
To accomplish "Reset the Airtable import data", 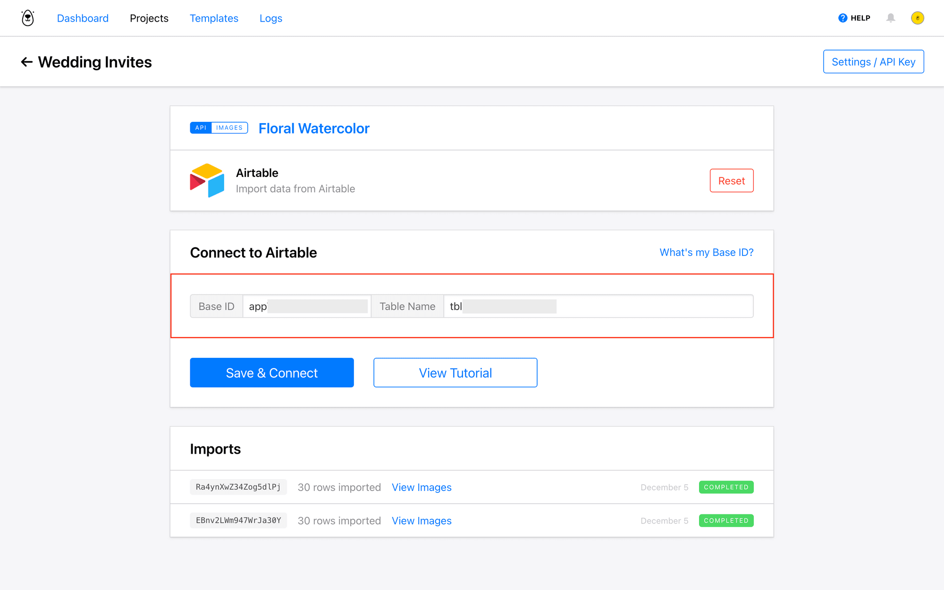I will (732, 180).
